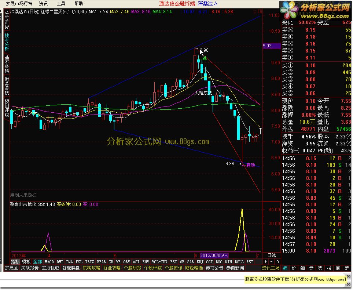Apply the CCI indicator
Image resolution: width=353 pixels, height=290 pixels.
209,262
